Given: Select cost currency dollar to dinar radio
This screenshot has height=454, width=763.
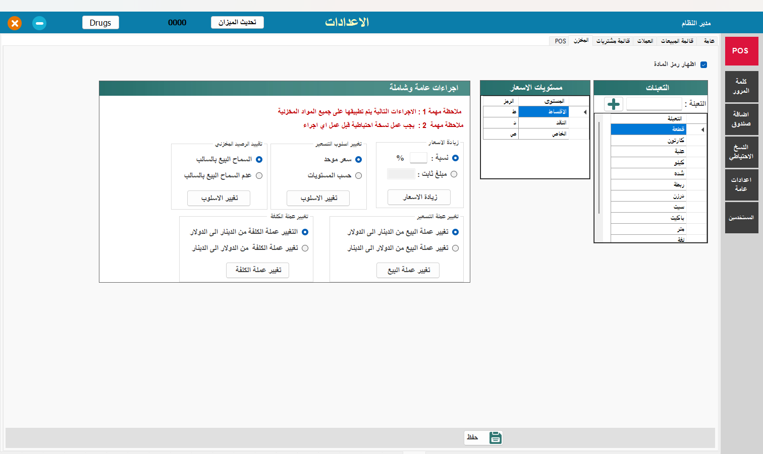Looking at the screenshot, I should pos(305,248).
